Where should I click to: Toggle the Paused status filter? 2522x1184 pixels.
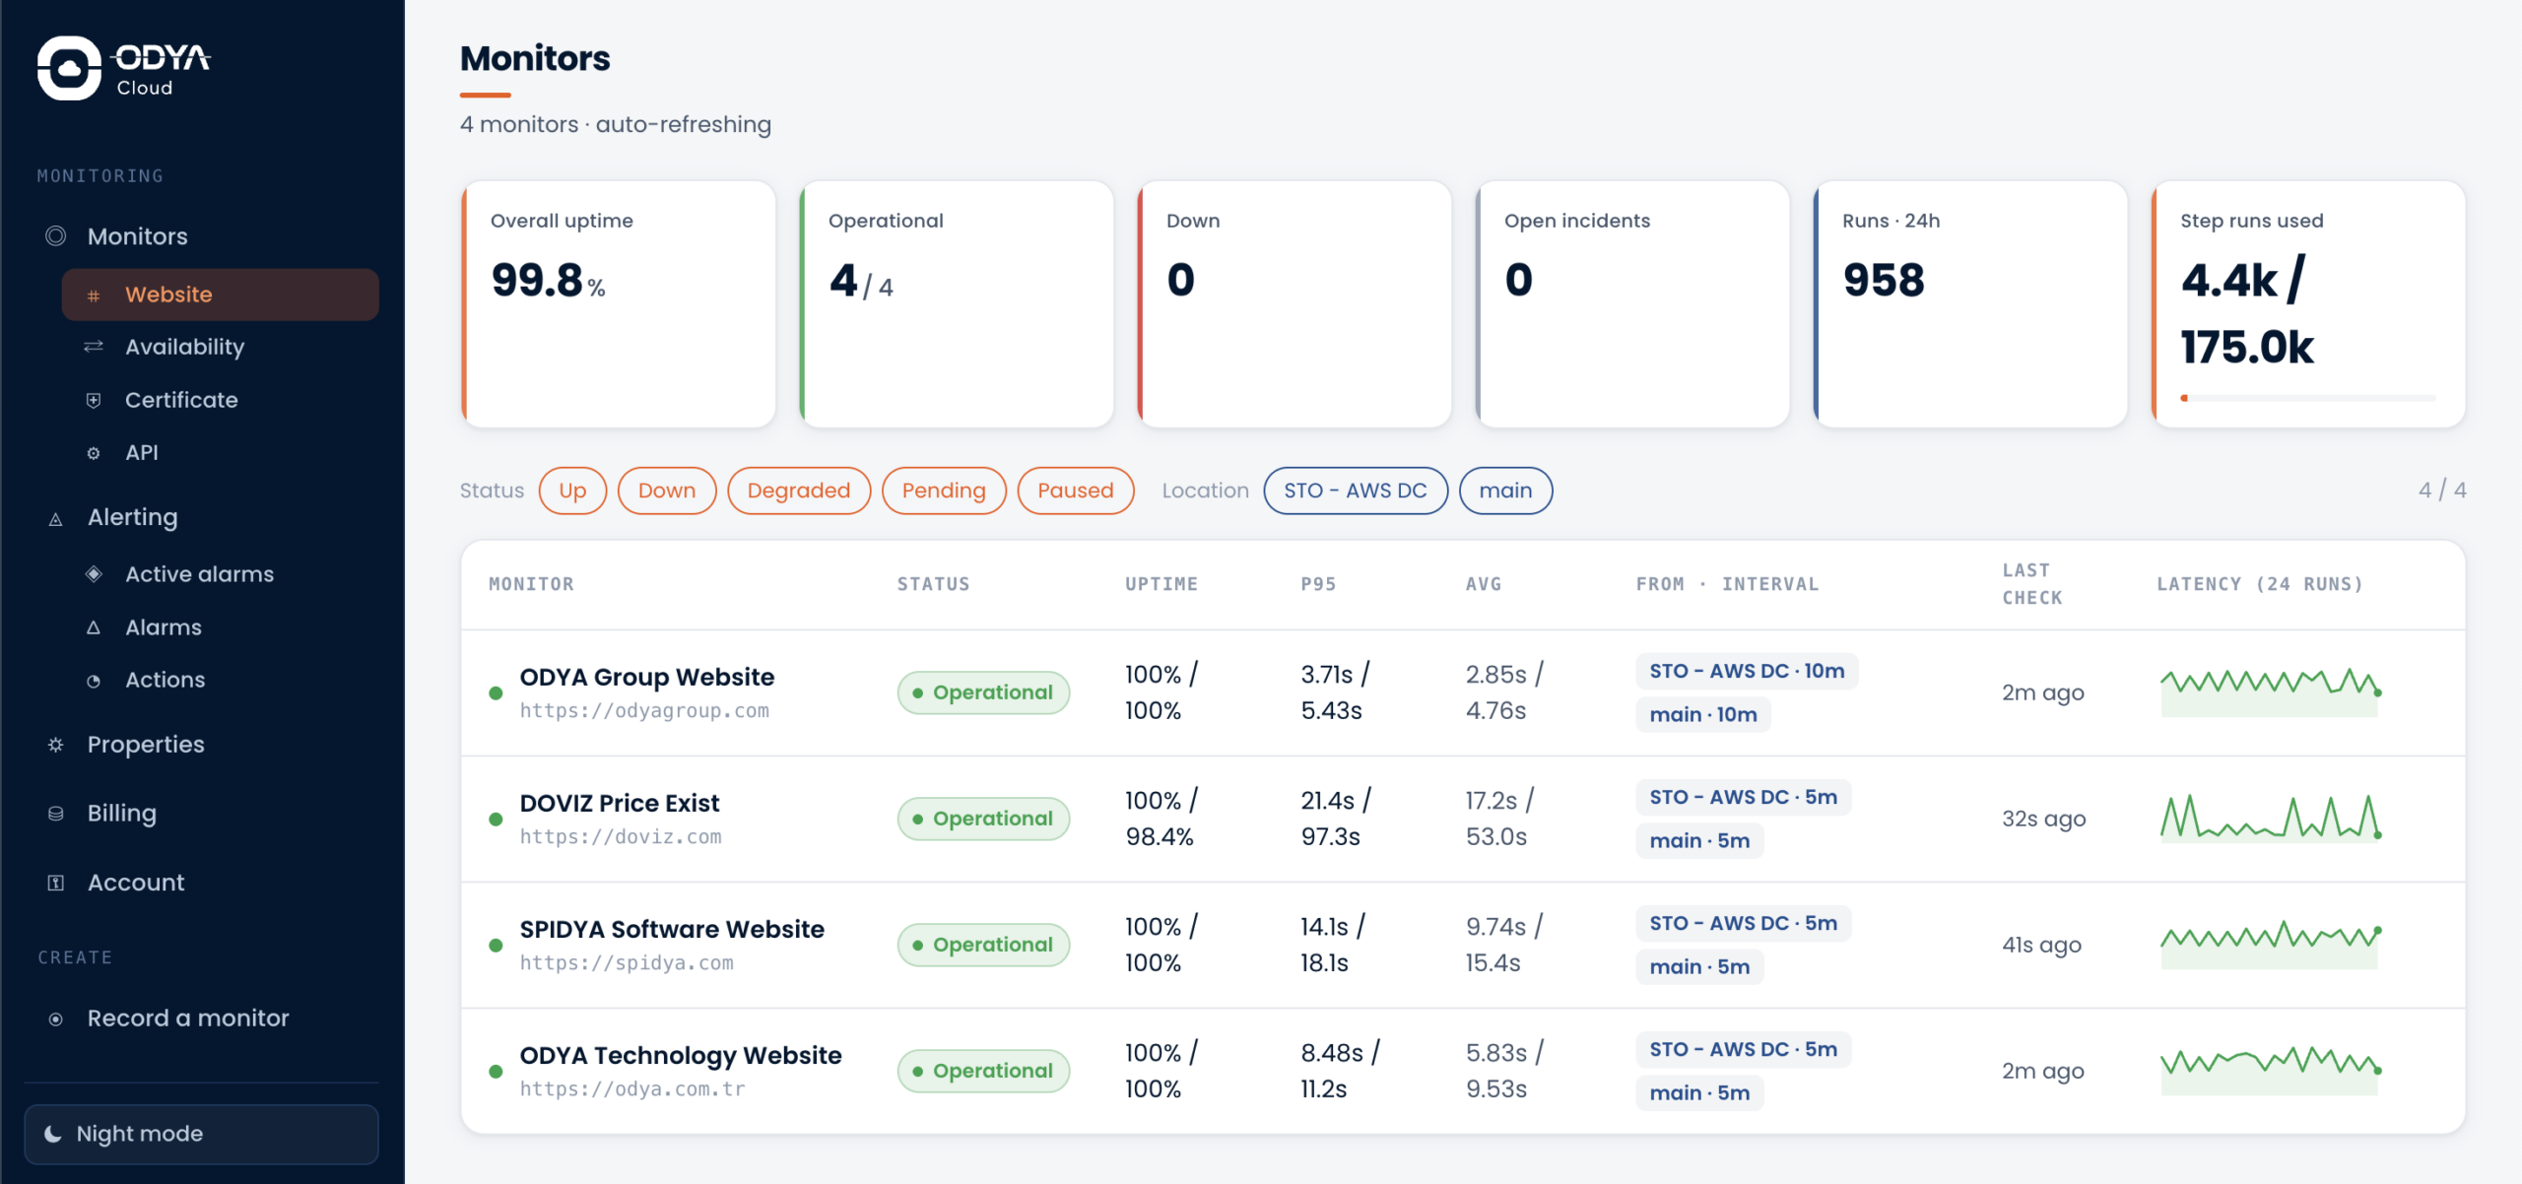click(x=1076, y=491)
